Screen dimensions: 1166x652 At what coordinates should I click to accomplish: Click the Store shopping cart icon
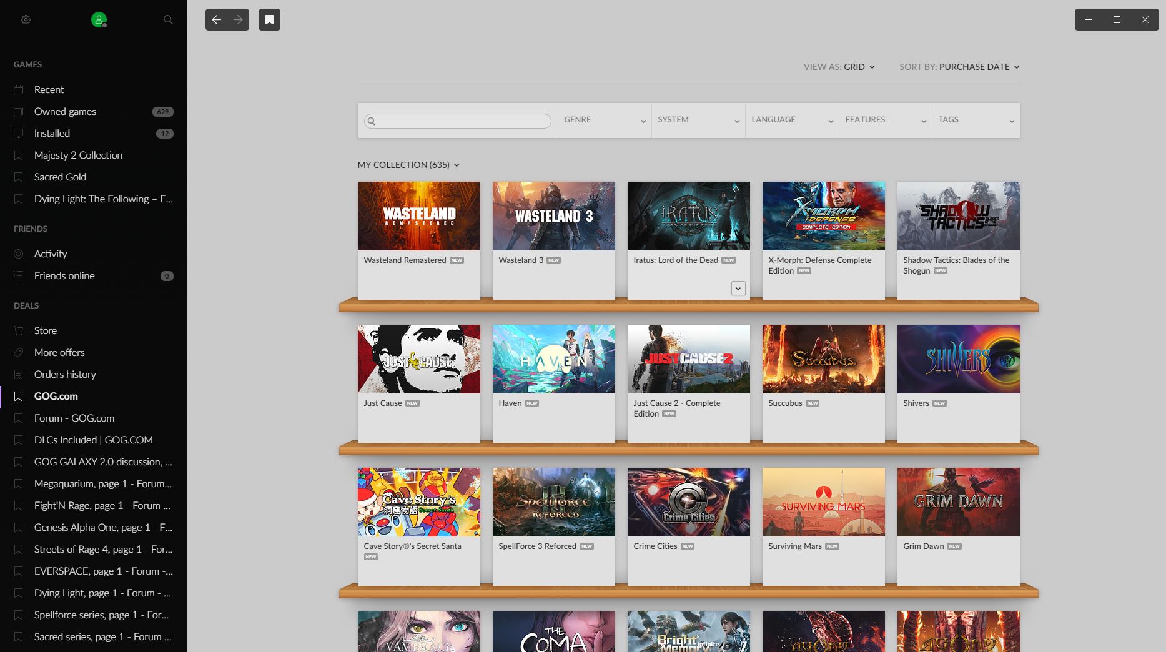click(19, 330)
